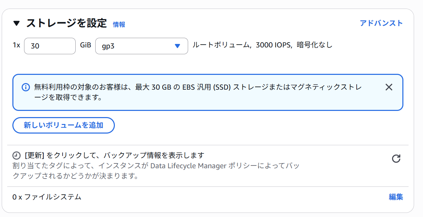Click the 0 x ファイルシステム label
Viewport: 423px width, 217px height.
pos(47,197)
